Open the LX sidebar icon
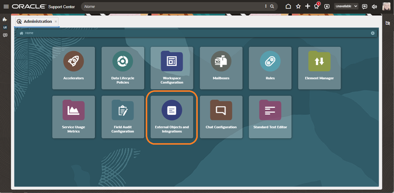 (5, 27)
